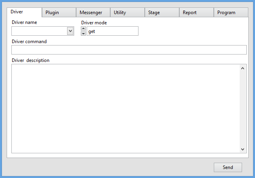The image size is (255, 178).
Task: Click inside the Driver name combo box
Action: tap(39, 31)
